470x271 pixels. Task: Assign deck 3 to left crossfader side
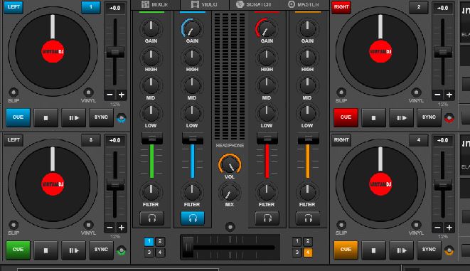click(x=149, y=252)
